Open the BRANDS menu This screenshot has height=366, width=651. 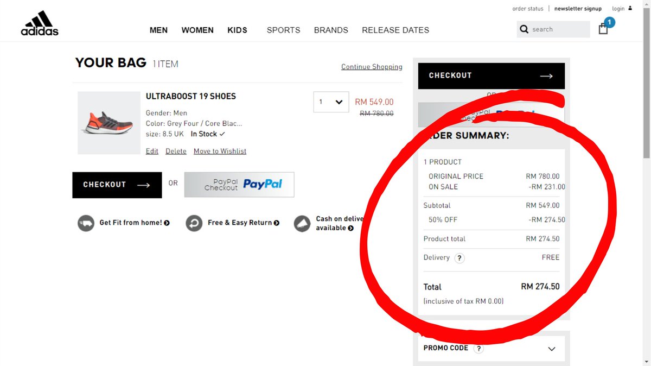(x=331, y=30)
